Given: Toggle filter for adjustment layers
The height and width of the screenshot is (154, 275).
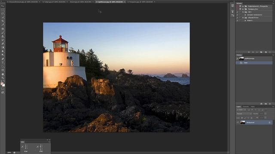Looking at the screenshot, I should (252, 110).
